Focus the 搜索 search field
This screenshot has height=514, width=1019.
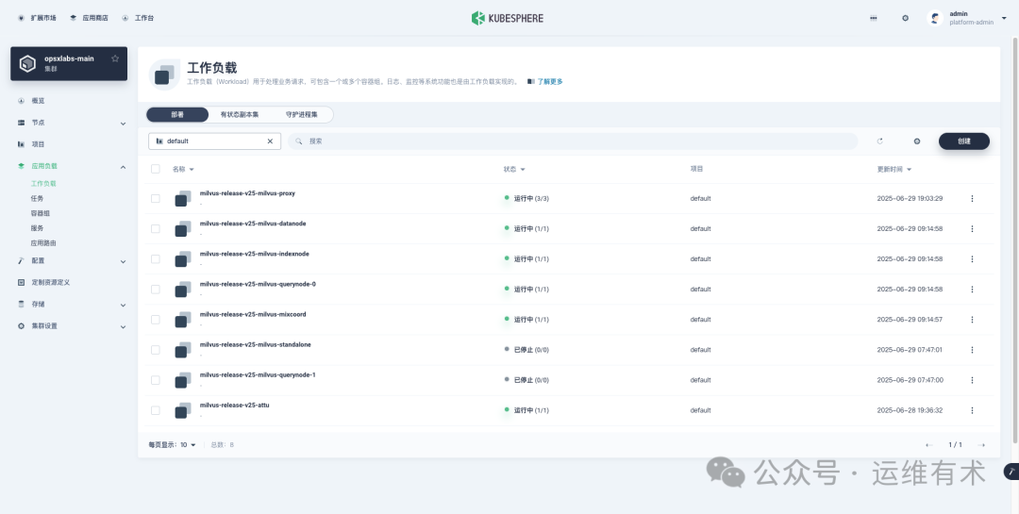coord(574,141)
